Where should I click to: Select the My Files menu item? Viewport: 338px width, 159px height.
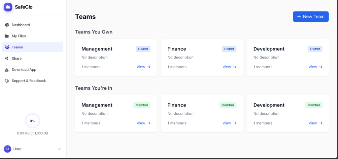(32, 36)
